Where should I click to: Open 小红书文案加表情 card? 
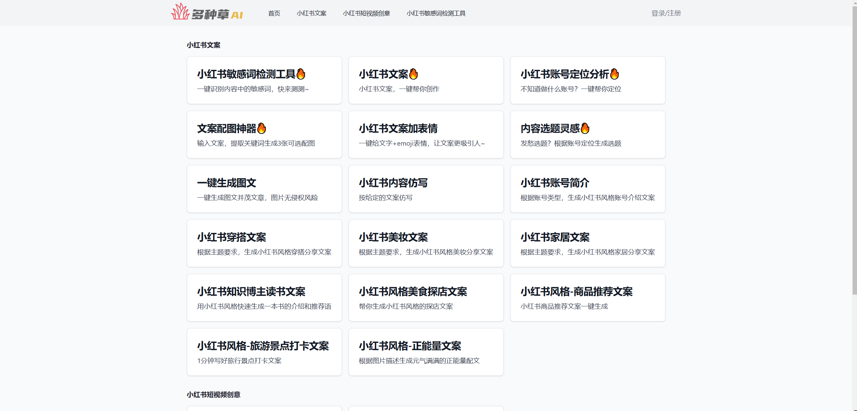coord(426,135)
